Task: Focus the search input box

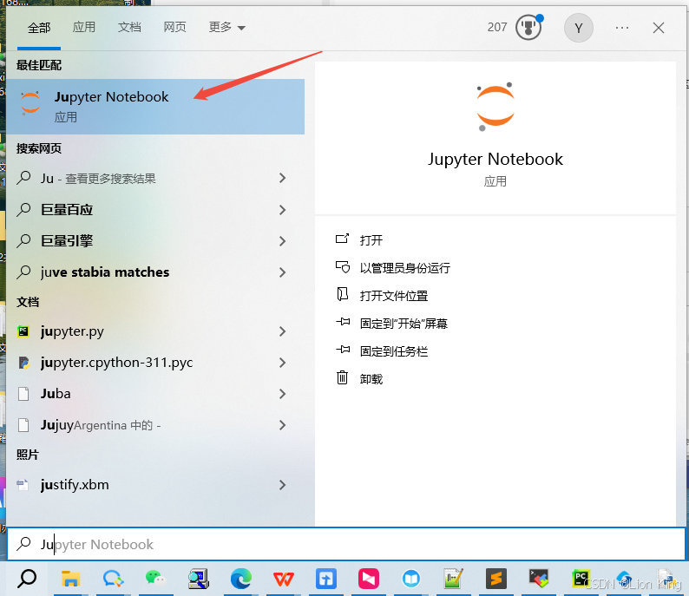Action: (346, 544)
